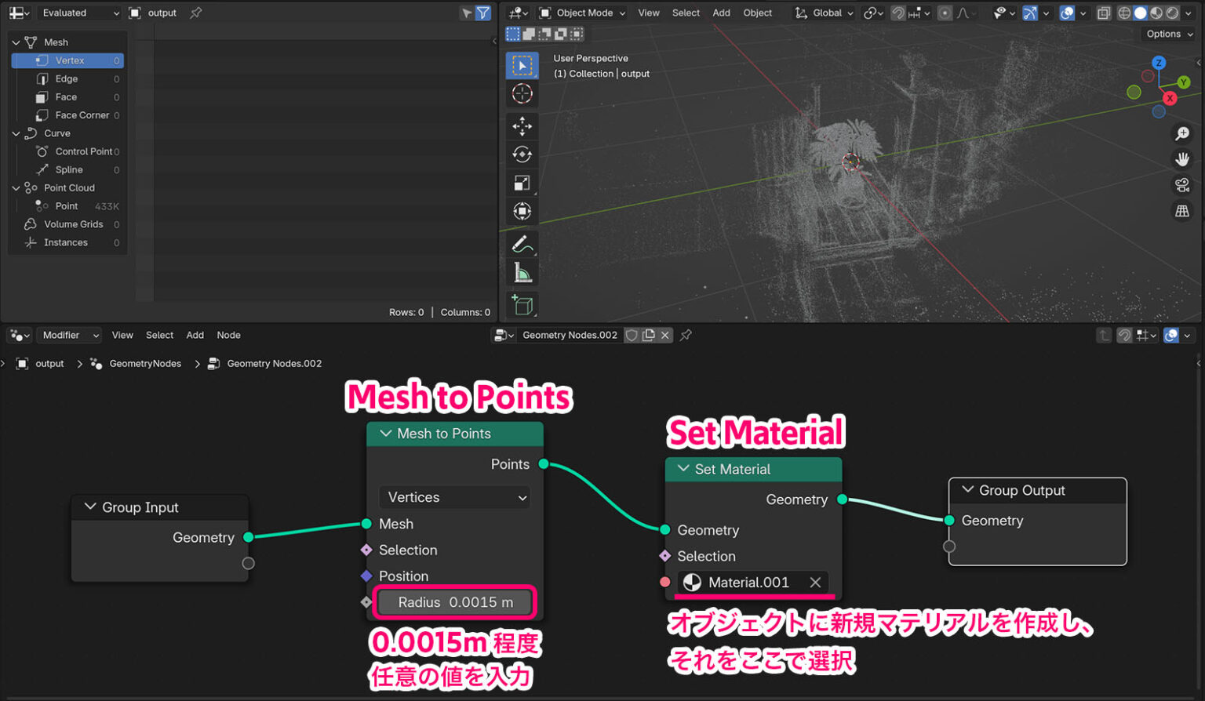Open the Global transform orientation dropdown
The image size is (1205, 701).
(x=823, y=13)
